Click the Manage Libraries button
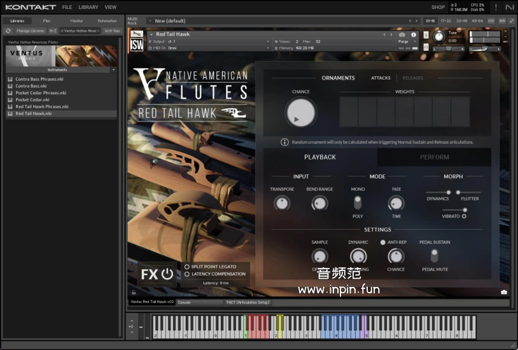Image resolution: width=518 pixels, height=350 pixels. [x=31, y=31]
